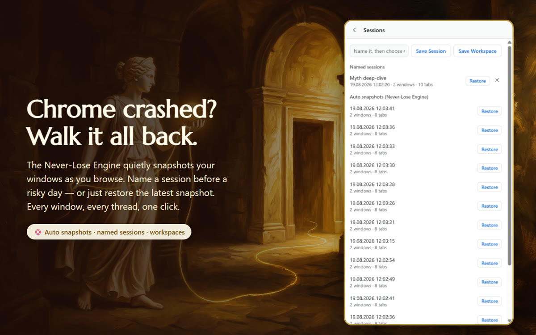The width and height of the screenshot is (536, 335).
Task: Click the red icon in the feature pill
Action: [38, 232]
